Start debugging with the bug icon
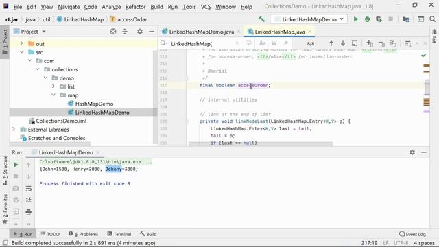This screenshot has height=247, width=439. 368,19
